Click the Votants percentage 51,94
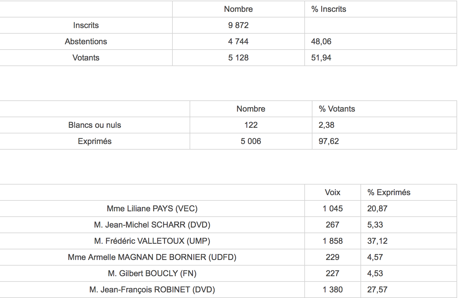Image resolution: width=459 pixels, height=298 pixels. point(321,58)
